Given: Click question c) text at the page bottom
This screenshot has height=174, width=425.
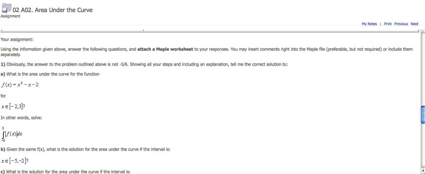Looking at the screenshot, I should coord(65,172).
